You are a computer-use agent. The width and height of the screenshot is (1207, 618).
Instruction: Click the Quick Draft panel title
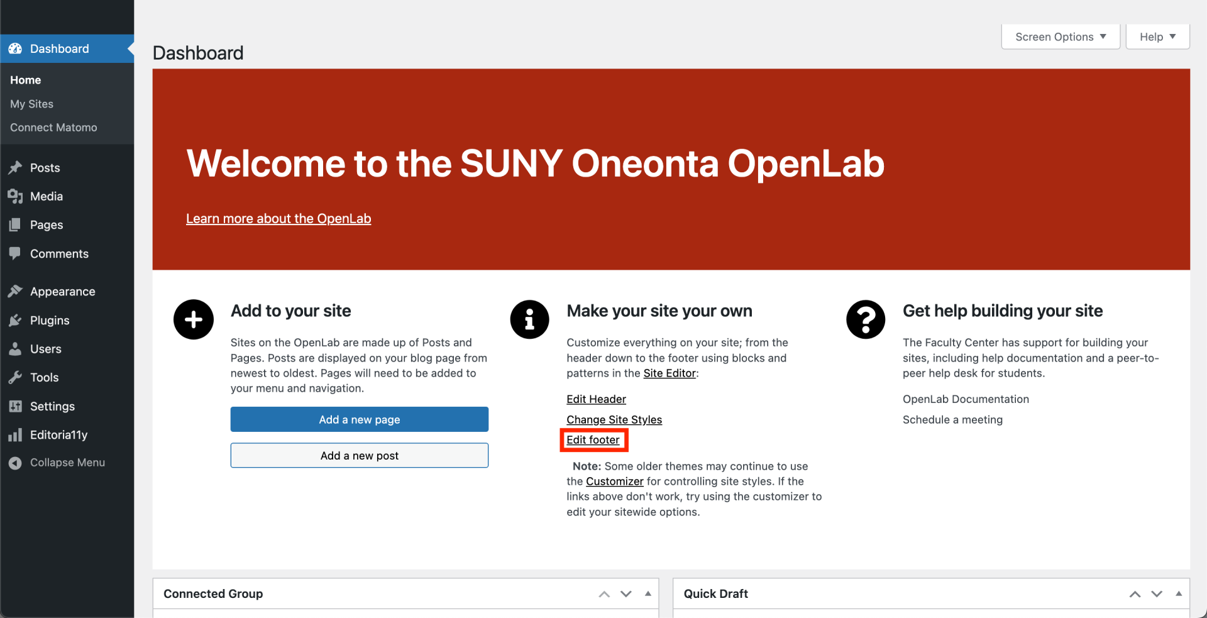(715, 594)
